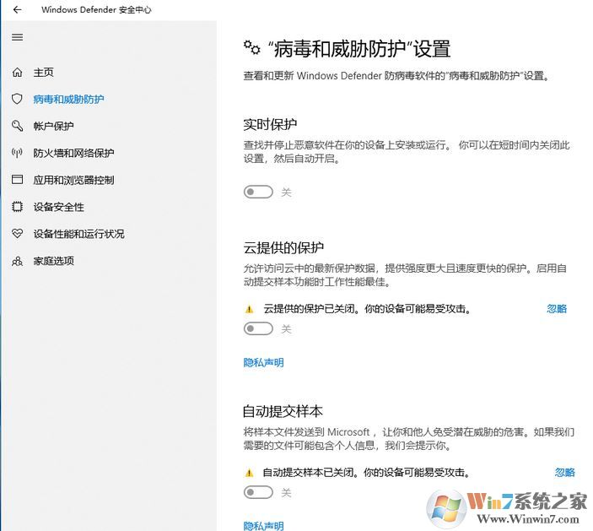Click the "病毒和威胁防护"设置 page title
Screen dimensions: 593x531
tap(358, 49)
